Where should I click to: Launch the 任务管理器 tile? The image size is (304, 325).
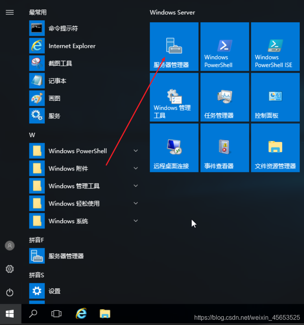[225, 97]
